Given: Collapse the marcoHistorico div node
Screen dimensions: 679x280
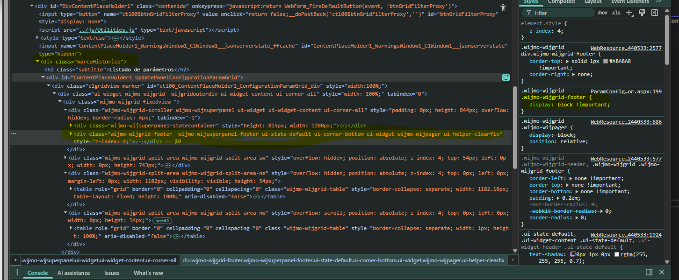Looking at the screenshot, I should pyautogui.click(x=37, y=62).
